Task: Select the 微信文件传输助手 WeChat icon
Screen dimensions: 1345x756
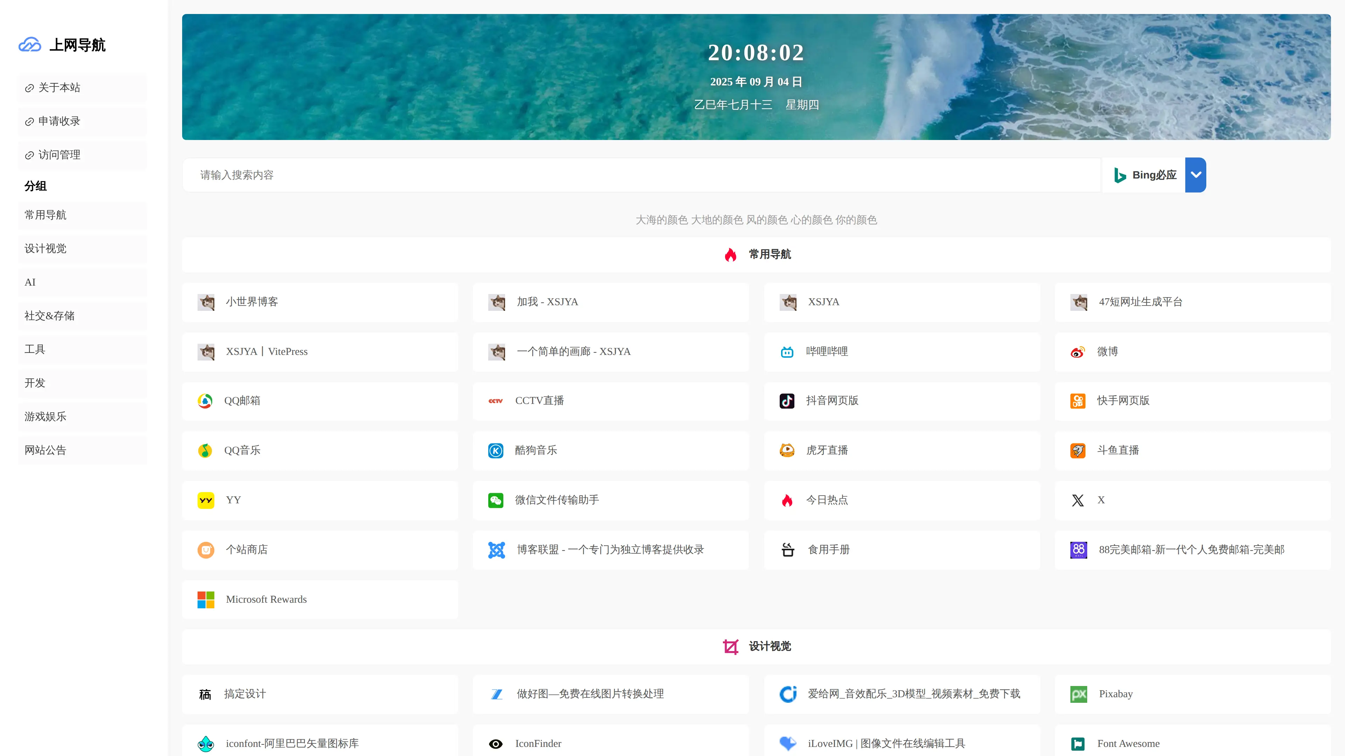Action: (x=496, y=500)
